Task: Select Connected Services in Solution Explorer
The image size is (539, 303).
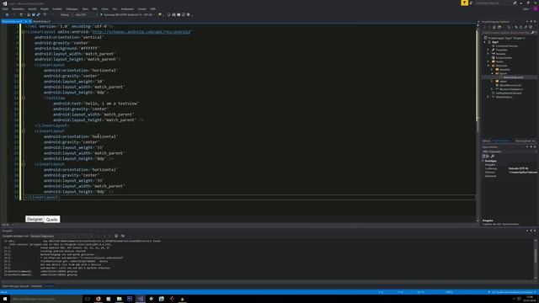Action: click(x=506, y=46)
